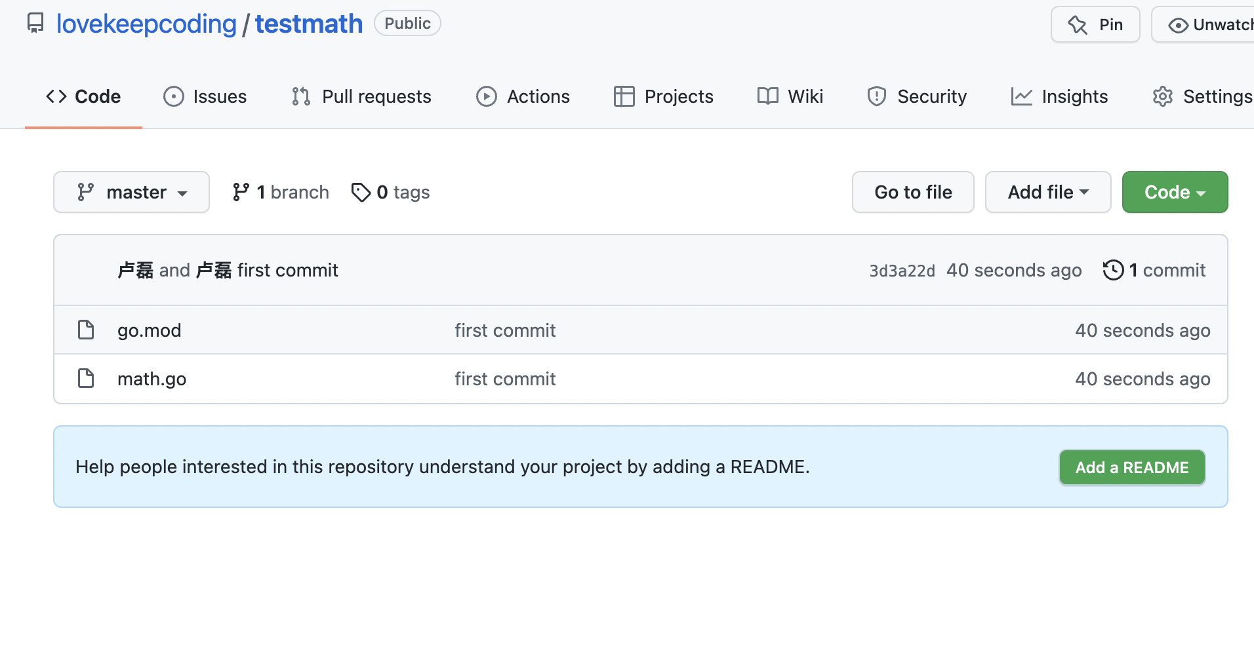
Task: Open the Pull requests tab
Action: click(x=361, y=96)
